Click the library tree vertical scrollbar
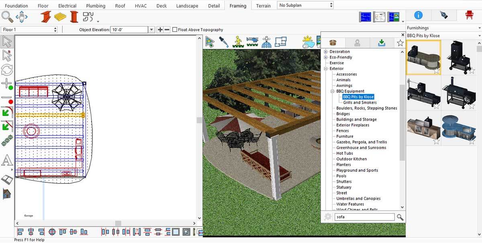 click(402, 120)
